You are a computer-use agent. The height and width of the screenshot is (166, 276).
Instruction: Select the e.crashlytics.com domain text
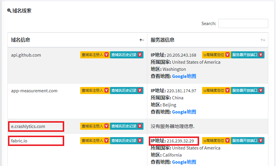click(x=28, y=126)
